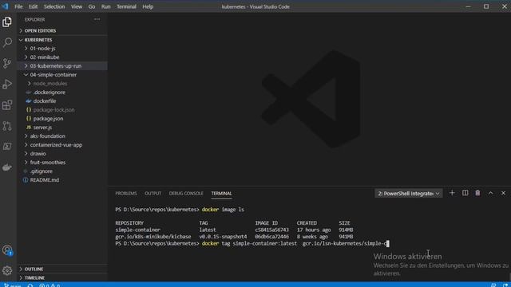Open the GitHub Pull Requests view

pos(7,126)
